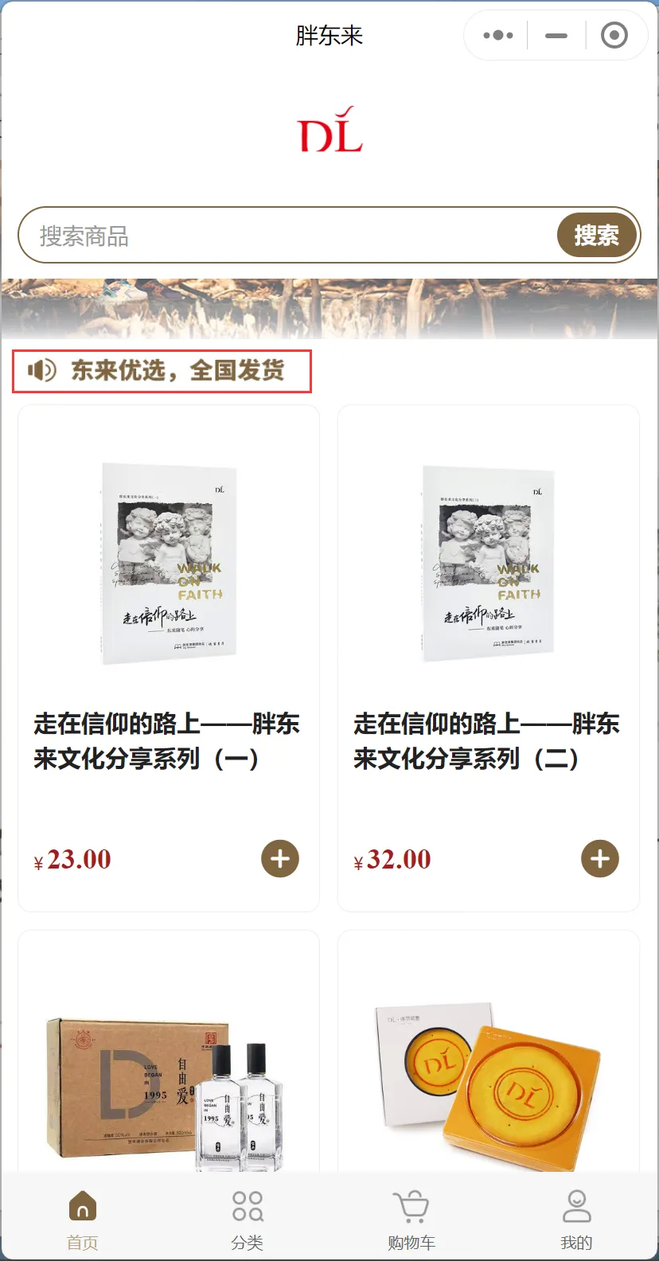
Task: Open the book series (二) cover image
Action: [x=489, y=564]
